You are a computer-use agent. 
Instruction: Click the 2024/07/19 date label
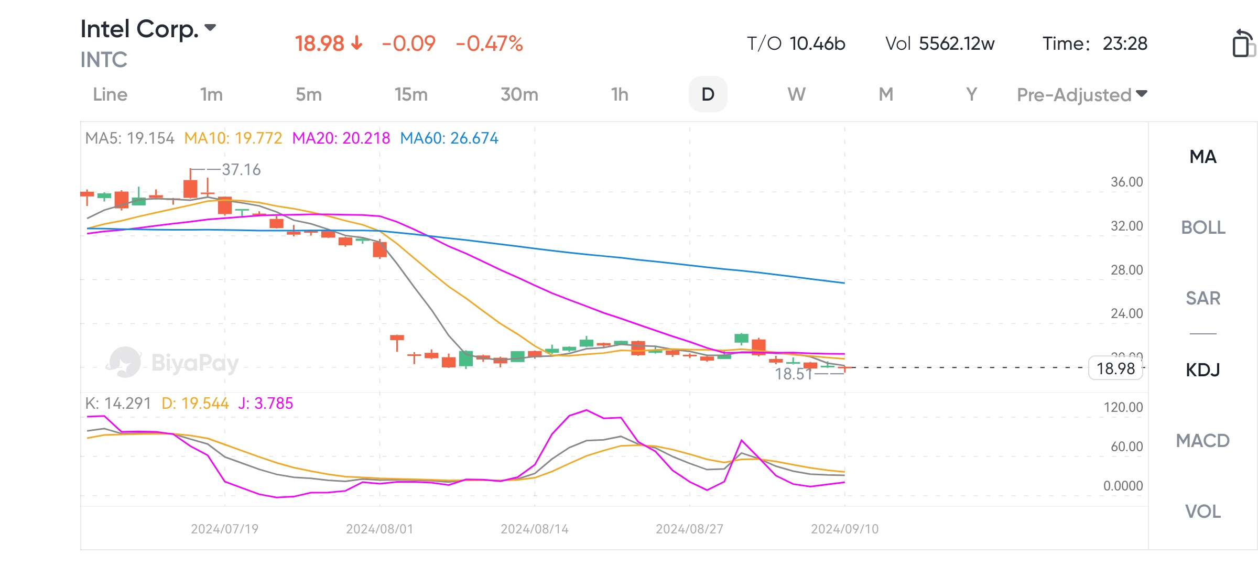[224, 529]
